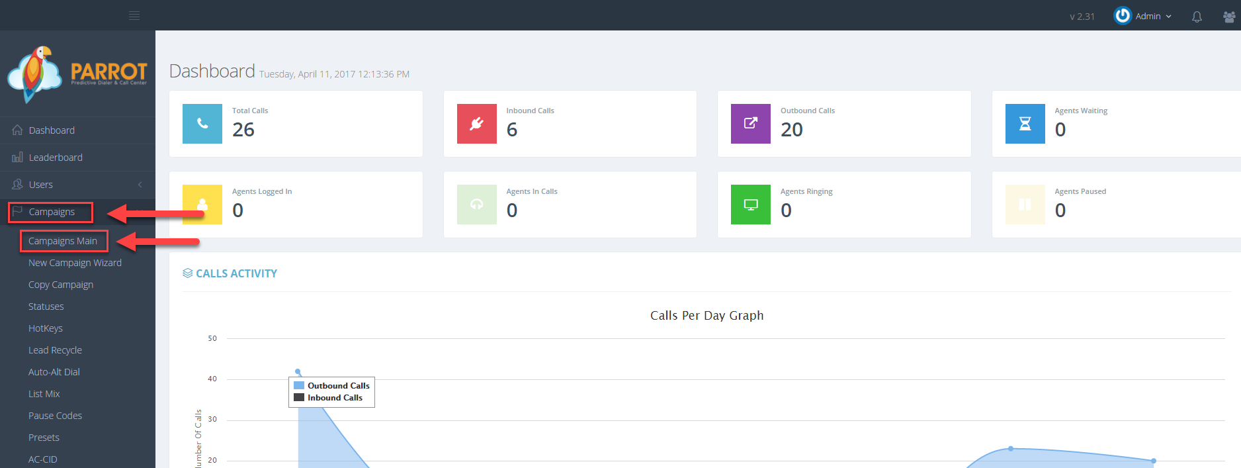This screenshot has height=468, width=1241.
Task: Click the version label v 2.31
Action: click(1082, 17)
